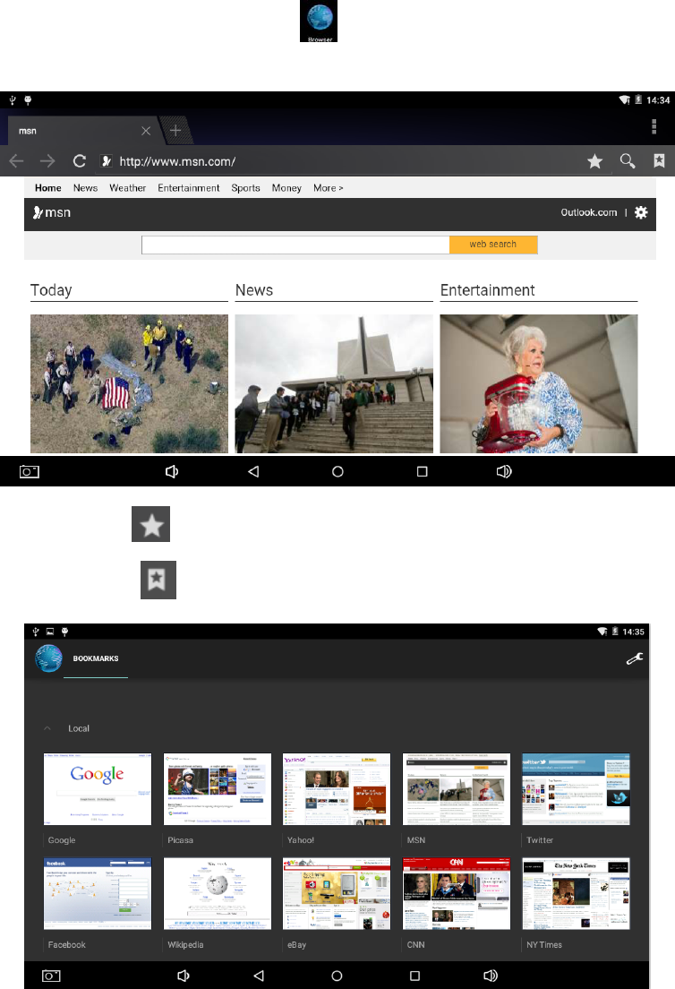Open the Entertainment photo of woman with mixer
675x989 pixels.
539,383
